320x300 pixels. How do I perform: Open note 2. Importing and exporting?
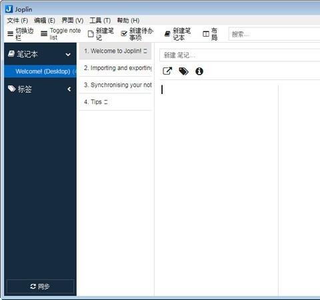[115, 68]
